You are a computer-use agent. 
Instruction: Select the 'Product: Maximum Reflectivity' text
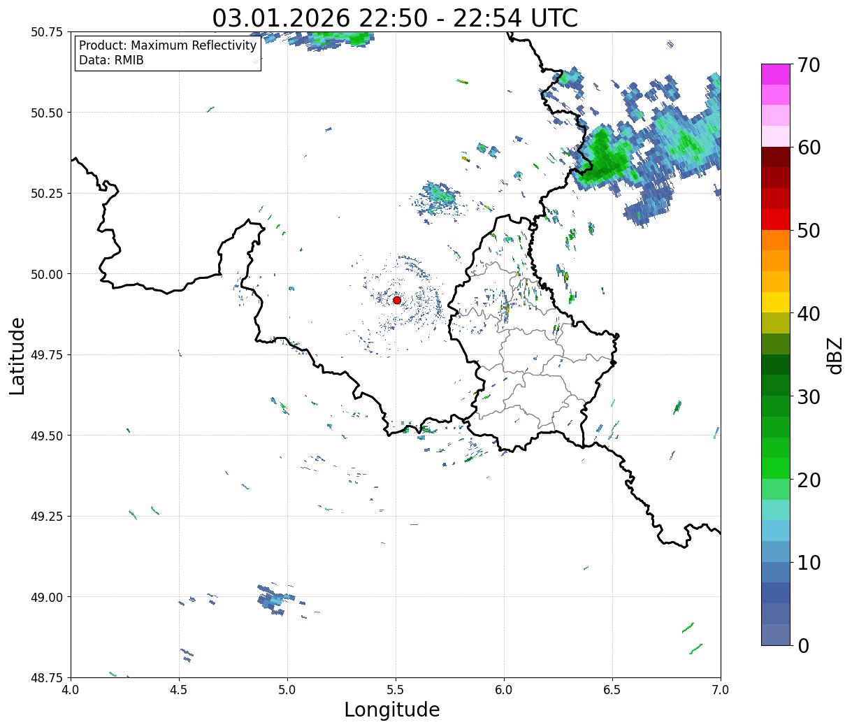[x=168, y=45]
